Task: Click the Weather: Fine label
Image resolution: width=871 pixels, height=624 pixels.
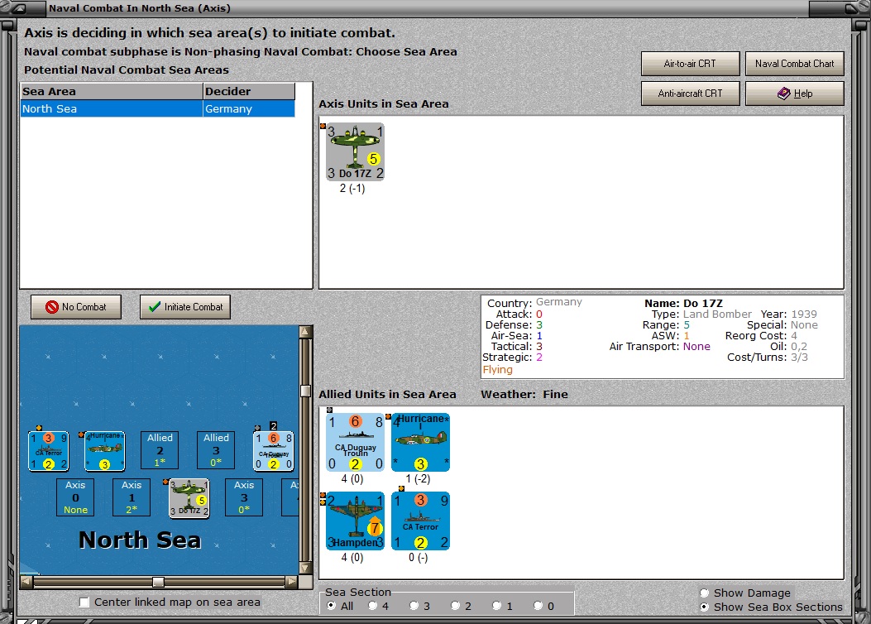Action: pos(524,395)
